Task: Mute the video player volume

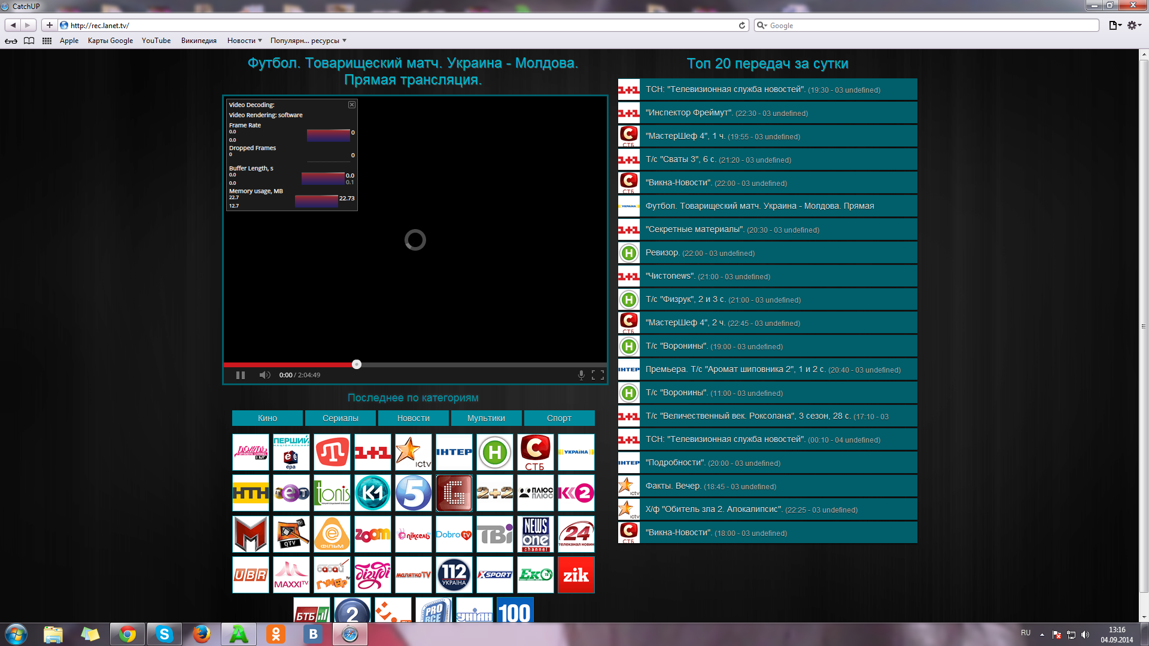Action: point(265,375)
